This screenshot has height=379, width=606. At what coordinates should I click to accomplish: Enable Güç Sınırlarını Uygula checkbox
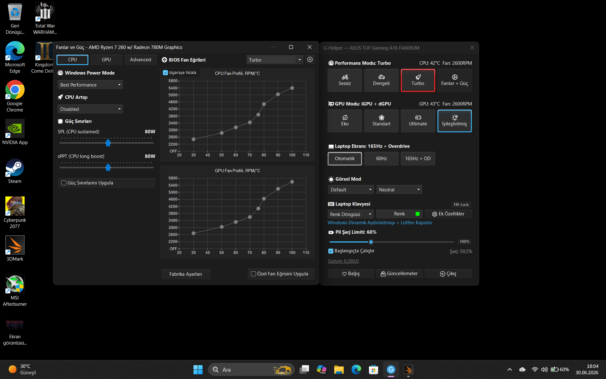point(64,183)
